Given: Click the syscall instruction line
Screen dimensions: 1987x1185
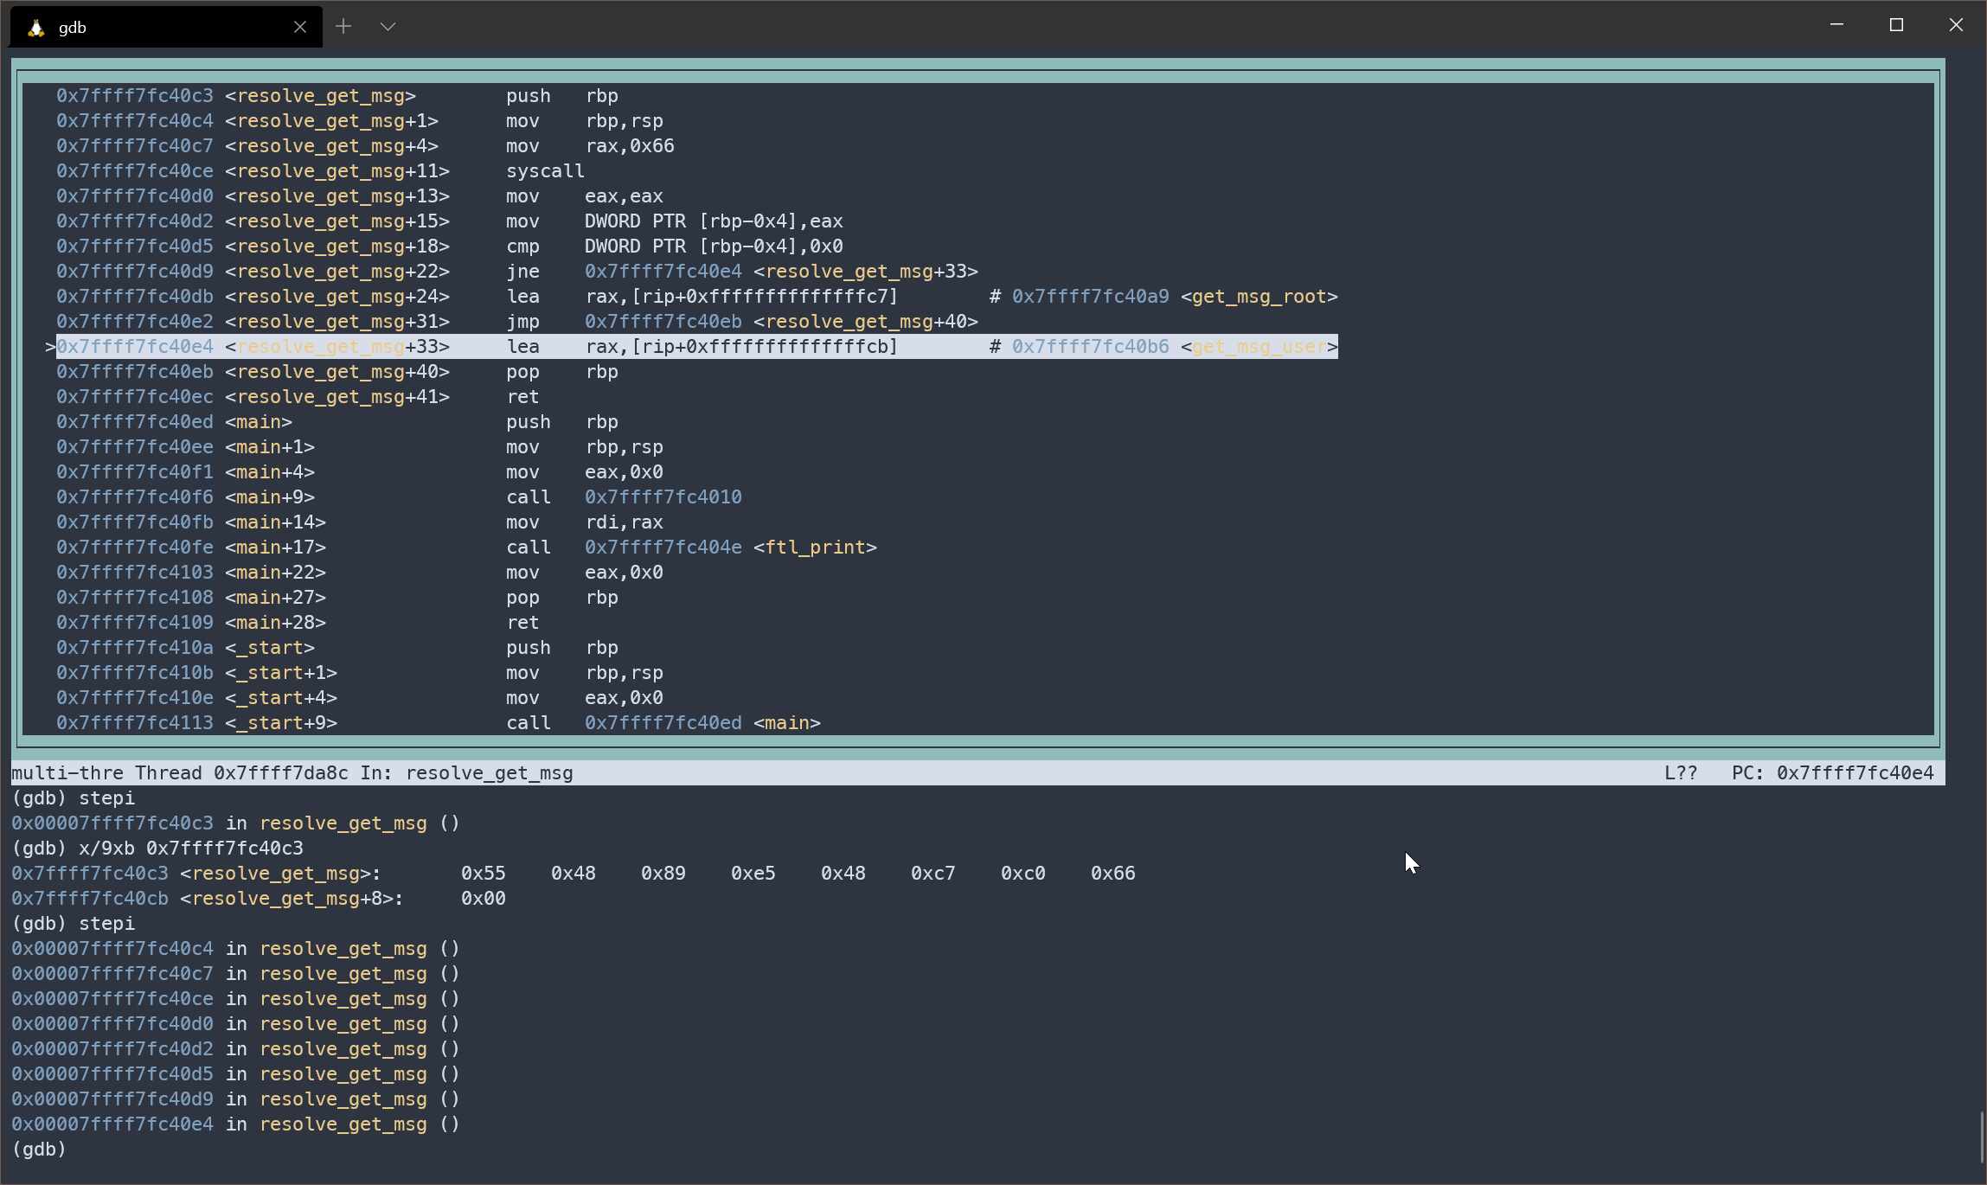Looking at the screenshot, I should (x=545, y=171).
